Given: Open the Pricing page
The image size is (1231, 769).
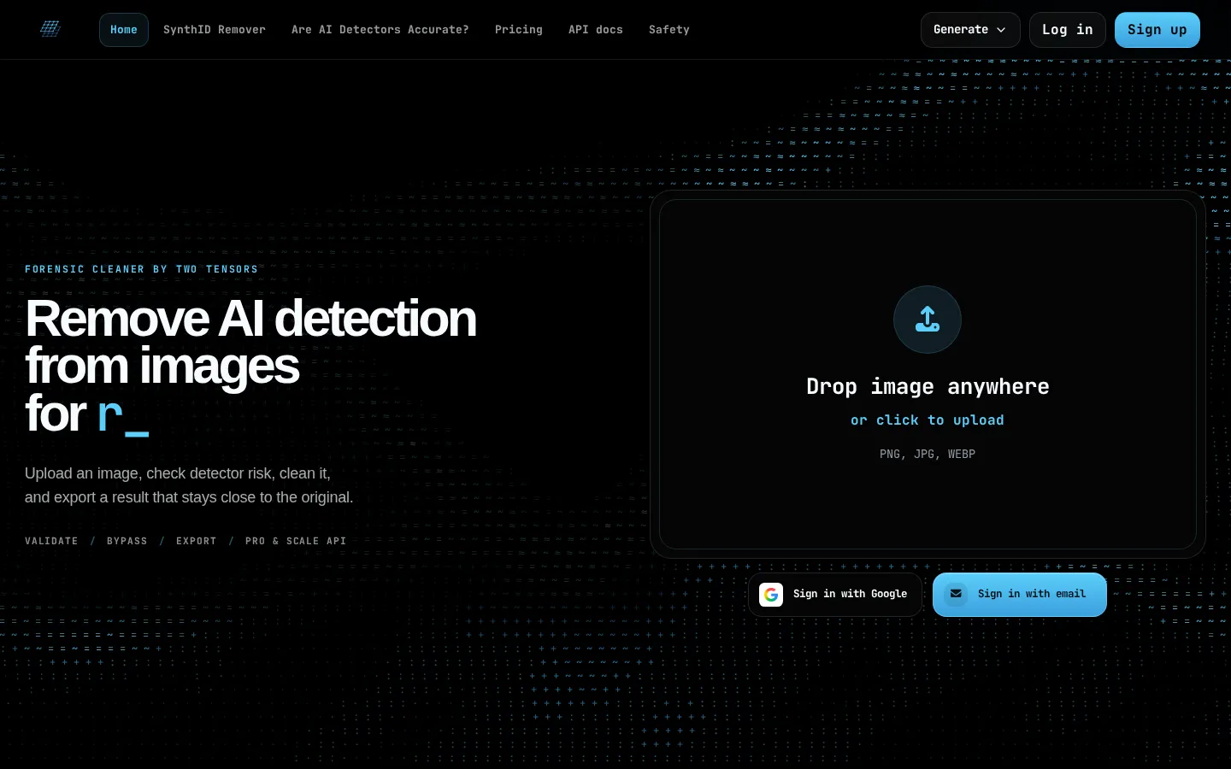Looking at the screenshot, I should tap(519, 30).
